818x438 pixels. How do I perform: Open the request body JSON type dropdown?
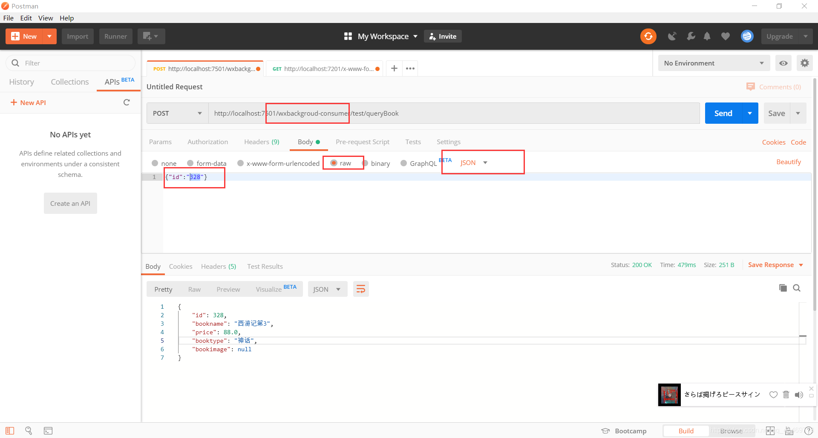[x=474, y=162]
